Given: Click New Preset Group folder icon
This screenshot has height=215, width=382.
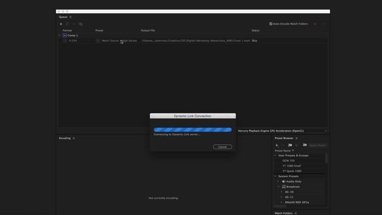Looking at the screenshot, I should pyautogui.click(x=290, y=145).
